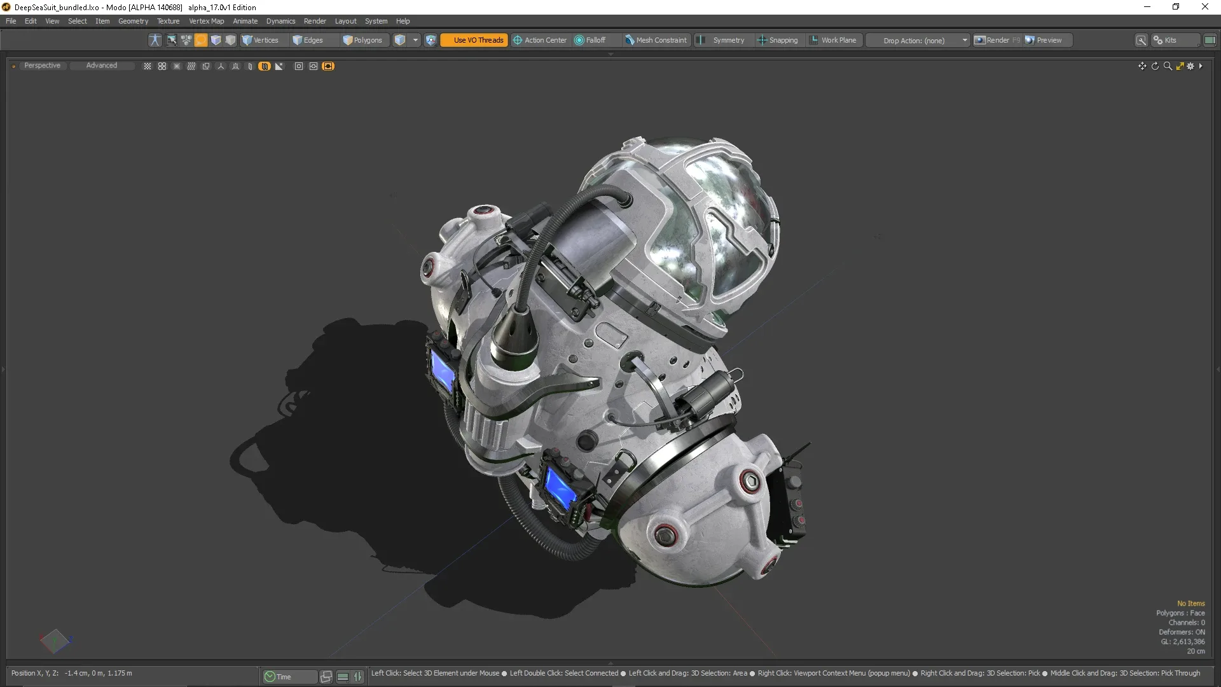Open the Layout menu
This screenshot has height=687, width=1221.
click(345, 21)
